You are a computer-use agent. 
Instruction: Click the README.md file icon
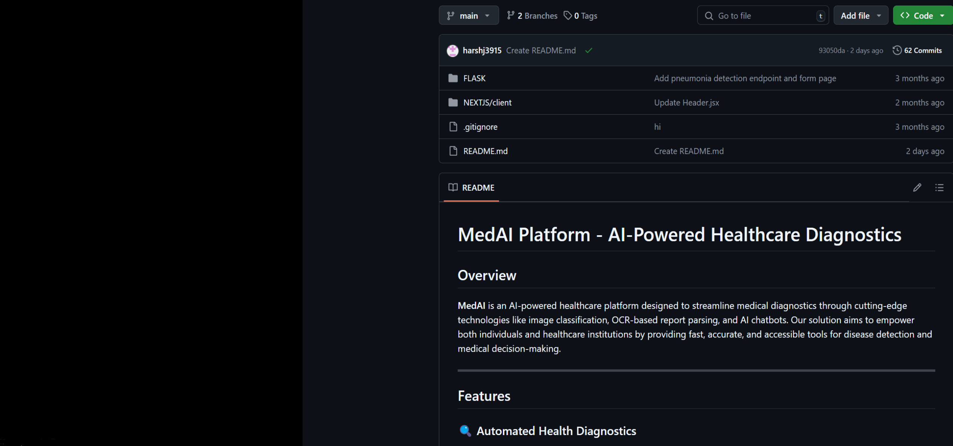pos(453,151)
